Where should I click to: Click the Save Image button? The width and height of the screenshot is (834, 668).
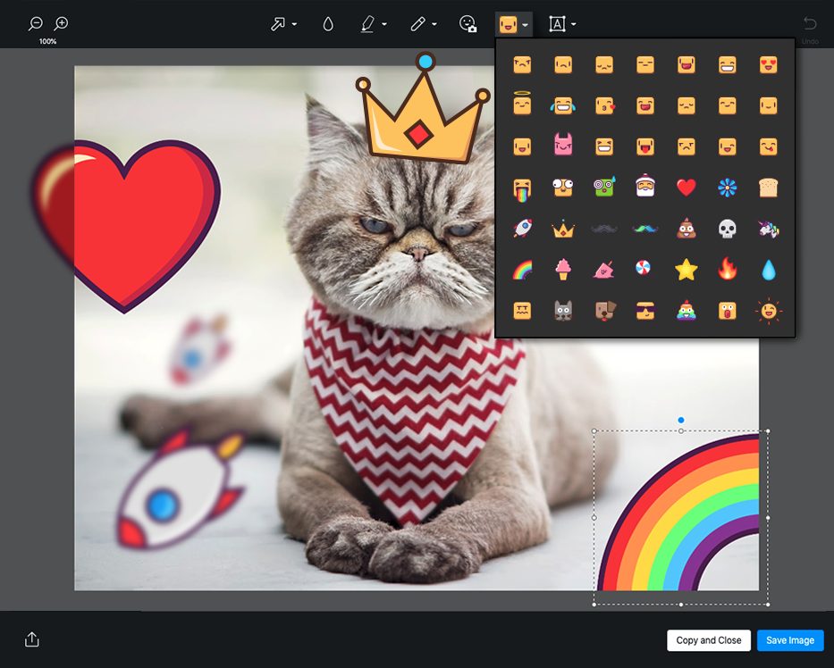coord(790,640)
